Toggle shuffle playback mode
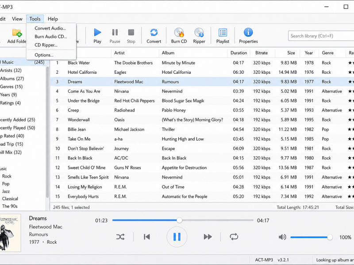Viewport: 354px width, 265px height. click(120, 237)
